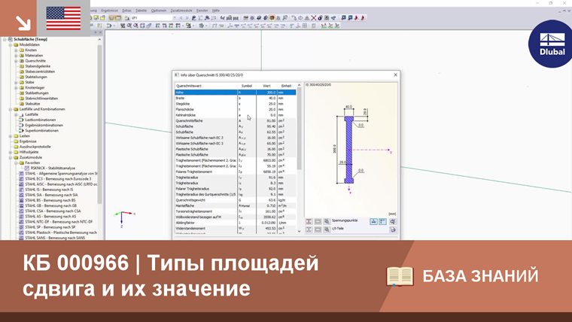572x322 pixels.
Task: Expand the Stäbe tree node
Action: [x=16, y=83]
